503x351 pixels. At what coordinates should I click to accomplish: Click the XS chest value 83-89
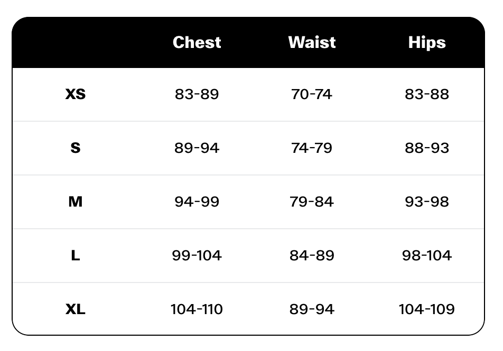click(x=197, y=94)
